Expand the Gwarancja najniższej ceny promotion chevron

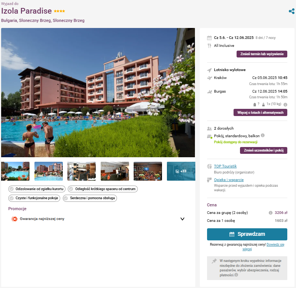pyautogui.click(x=182, y=219)
